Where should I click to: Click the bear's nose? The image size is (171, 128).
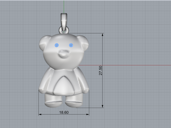tap(64, 54)
